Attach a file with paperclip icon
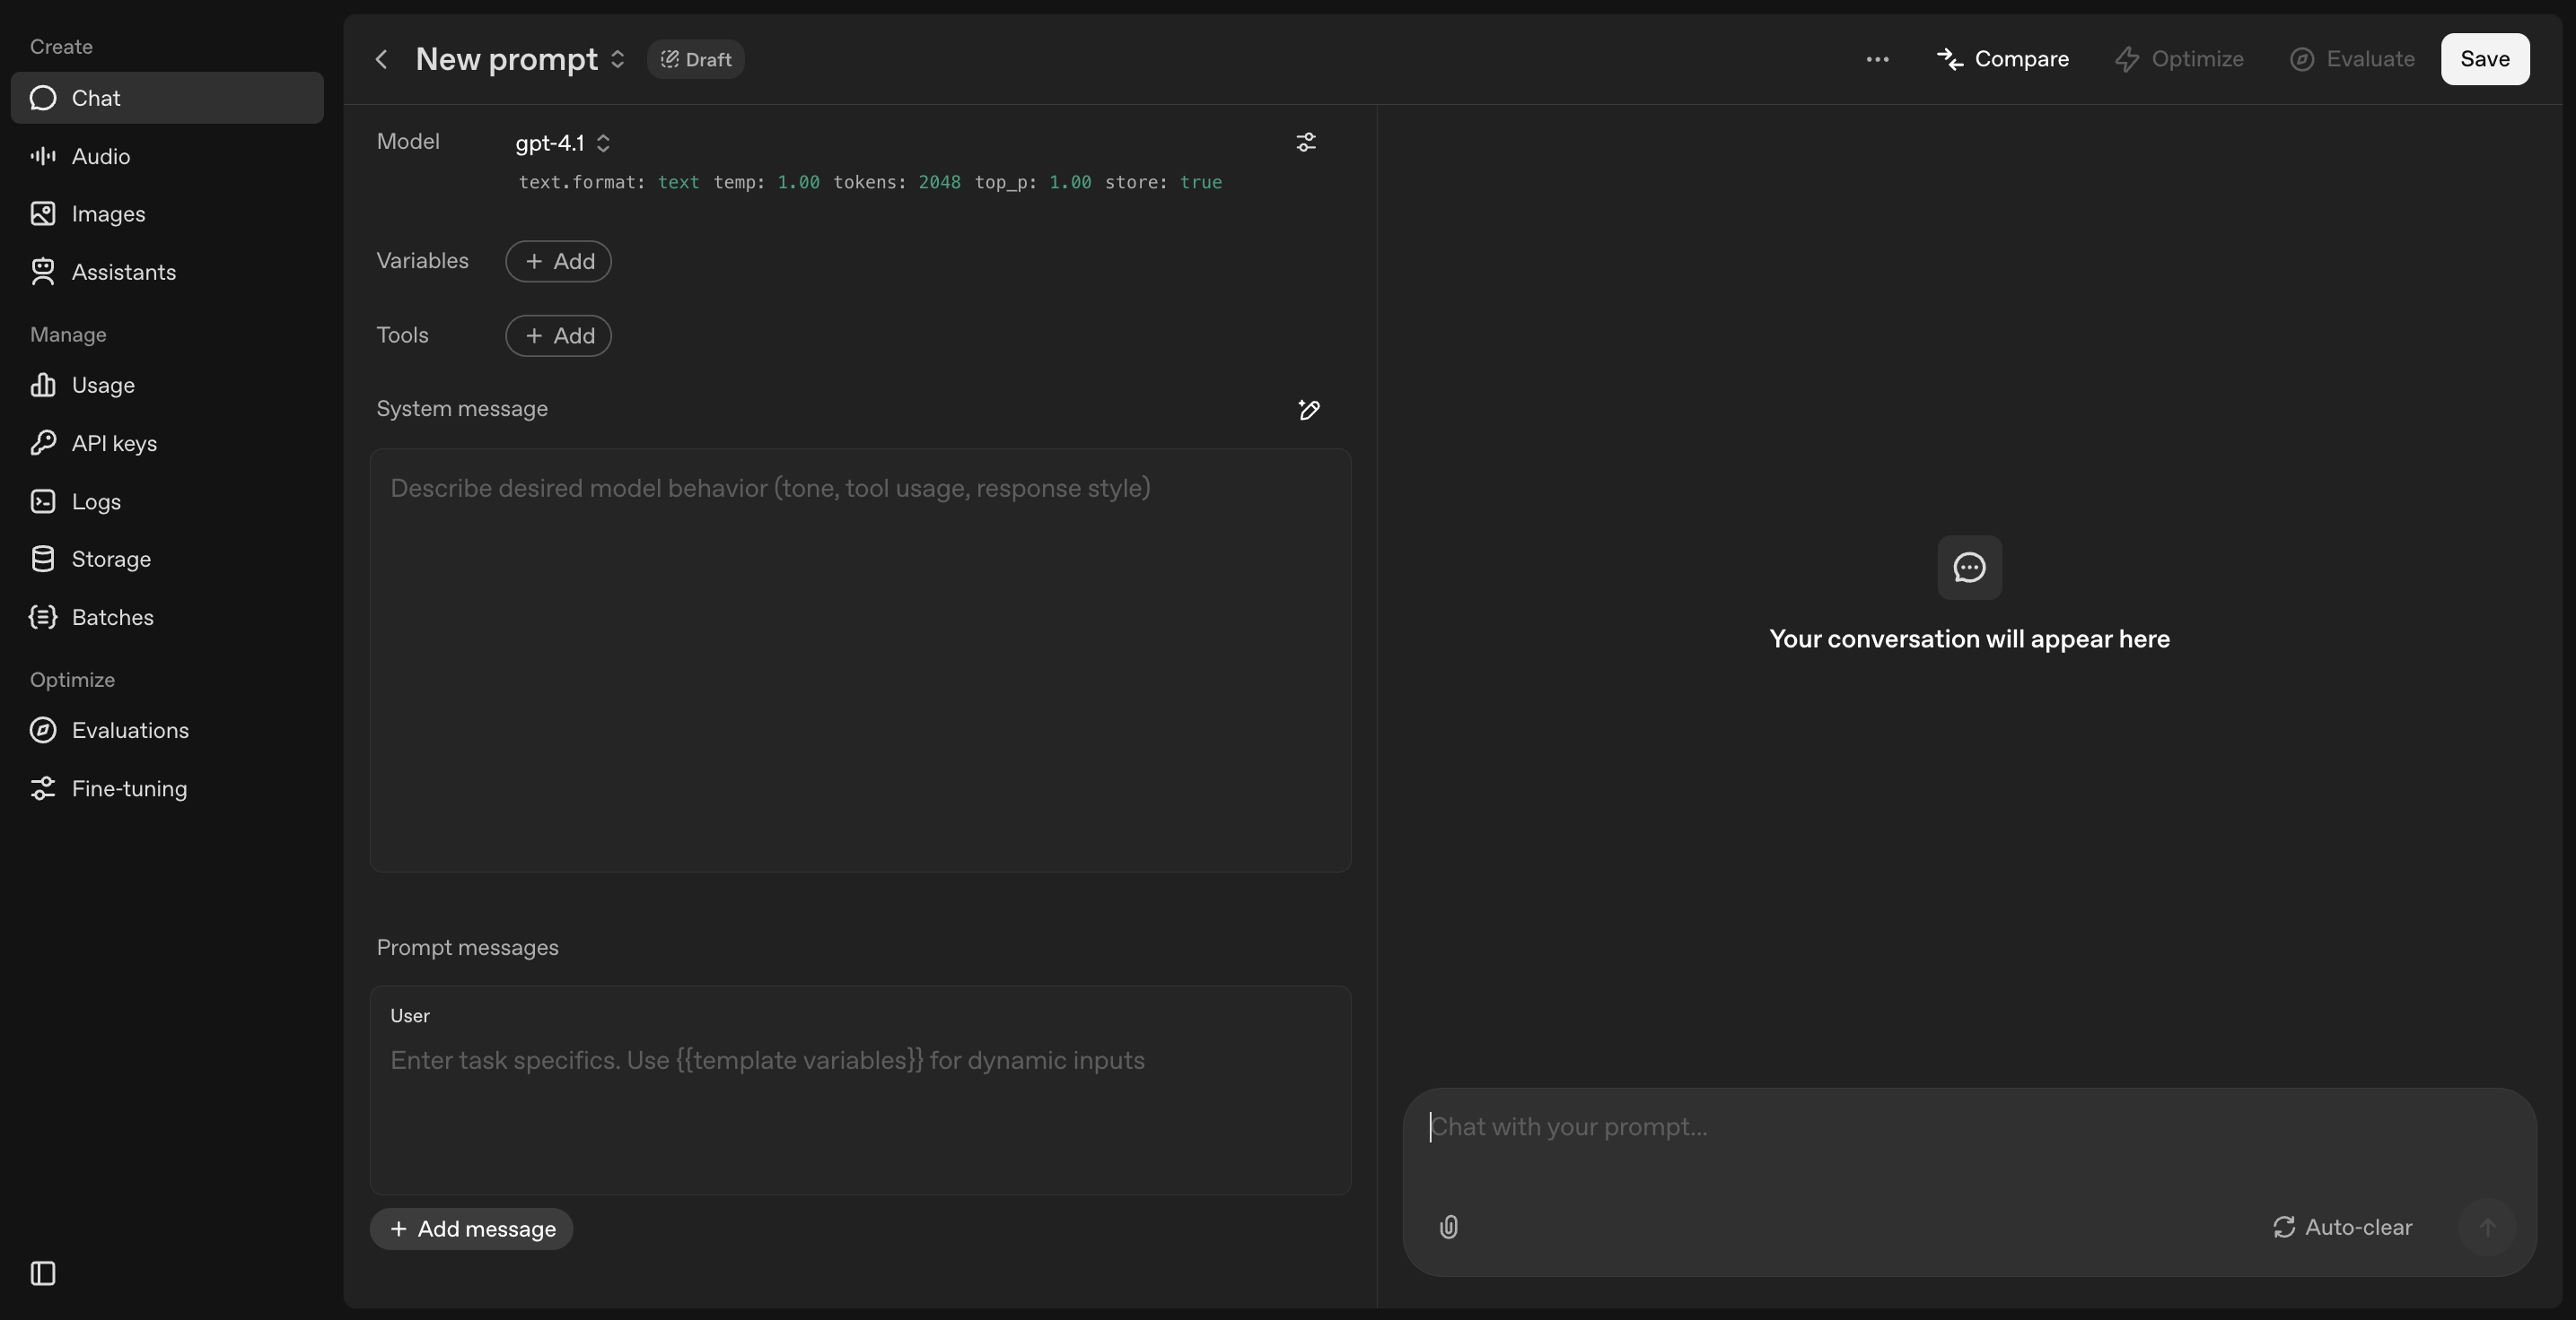2576x1320 pixels. 1448,1227
